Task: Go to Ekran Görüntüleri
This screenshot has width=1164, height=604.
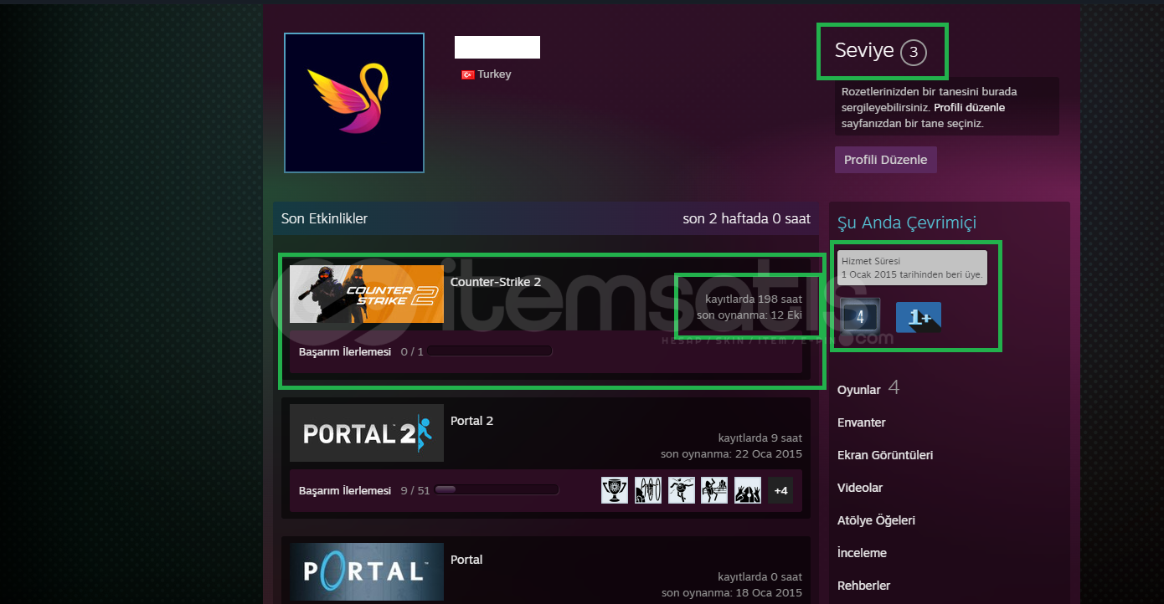Action: pyautogui.click(x=885, y=455)
